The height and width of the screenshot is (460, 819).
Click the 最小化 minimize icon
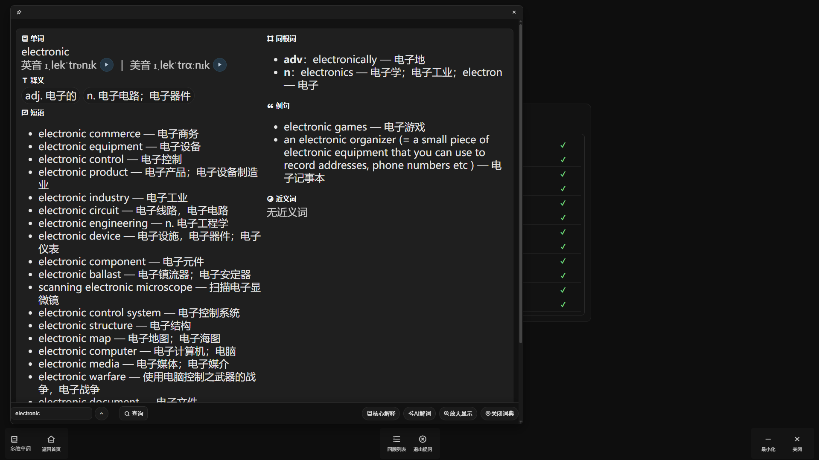pos(768,443)
